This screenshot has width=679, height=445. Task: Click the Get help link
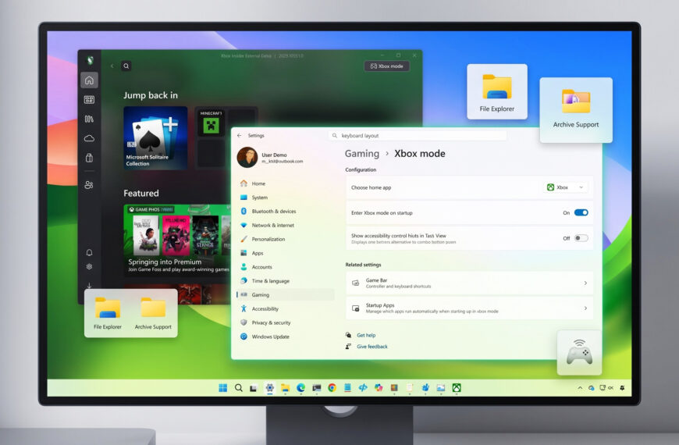366,335
